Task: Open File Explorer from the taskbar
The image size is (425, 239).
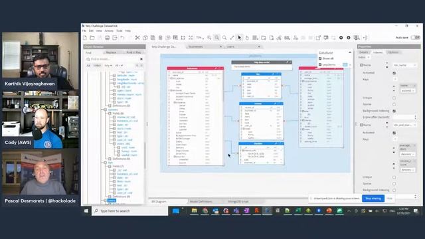Action: point(194,210)
